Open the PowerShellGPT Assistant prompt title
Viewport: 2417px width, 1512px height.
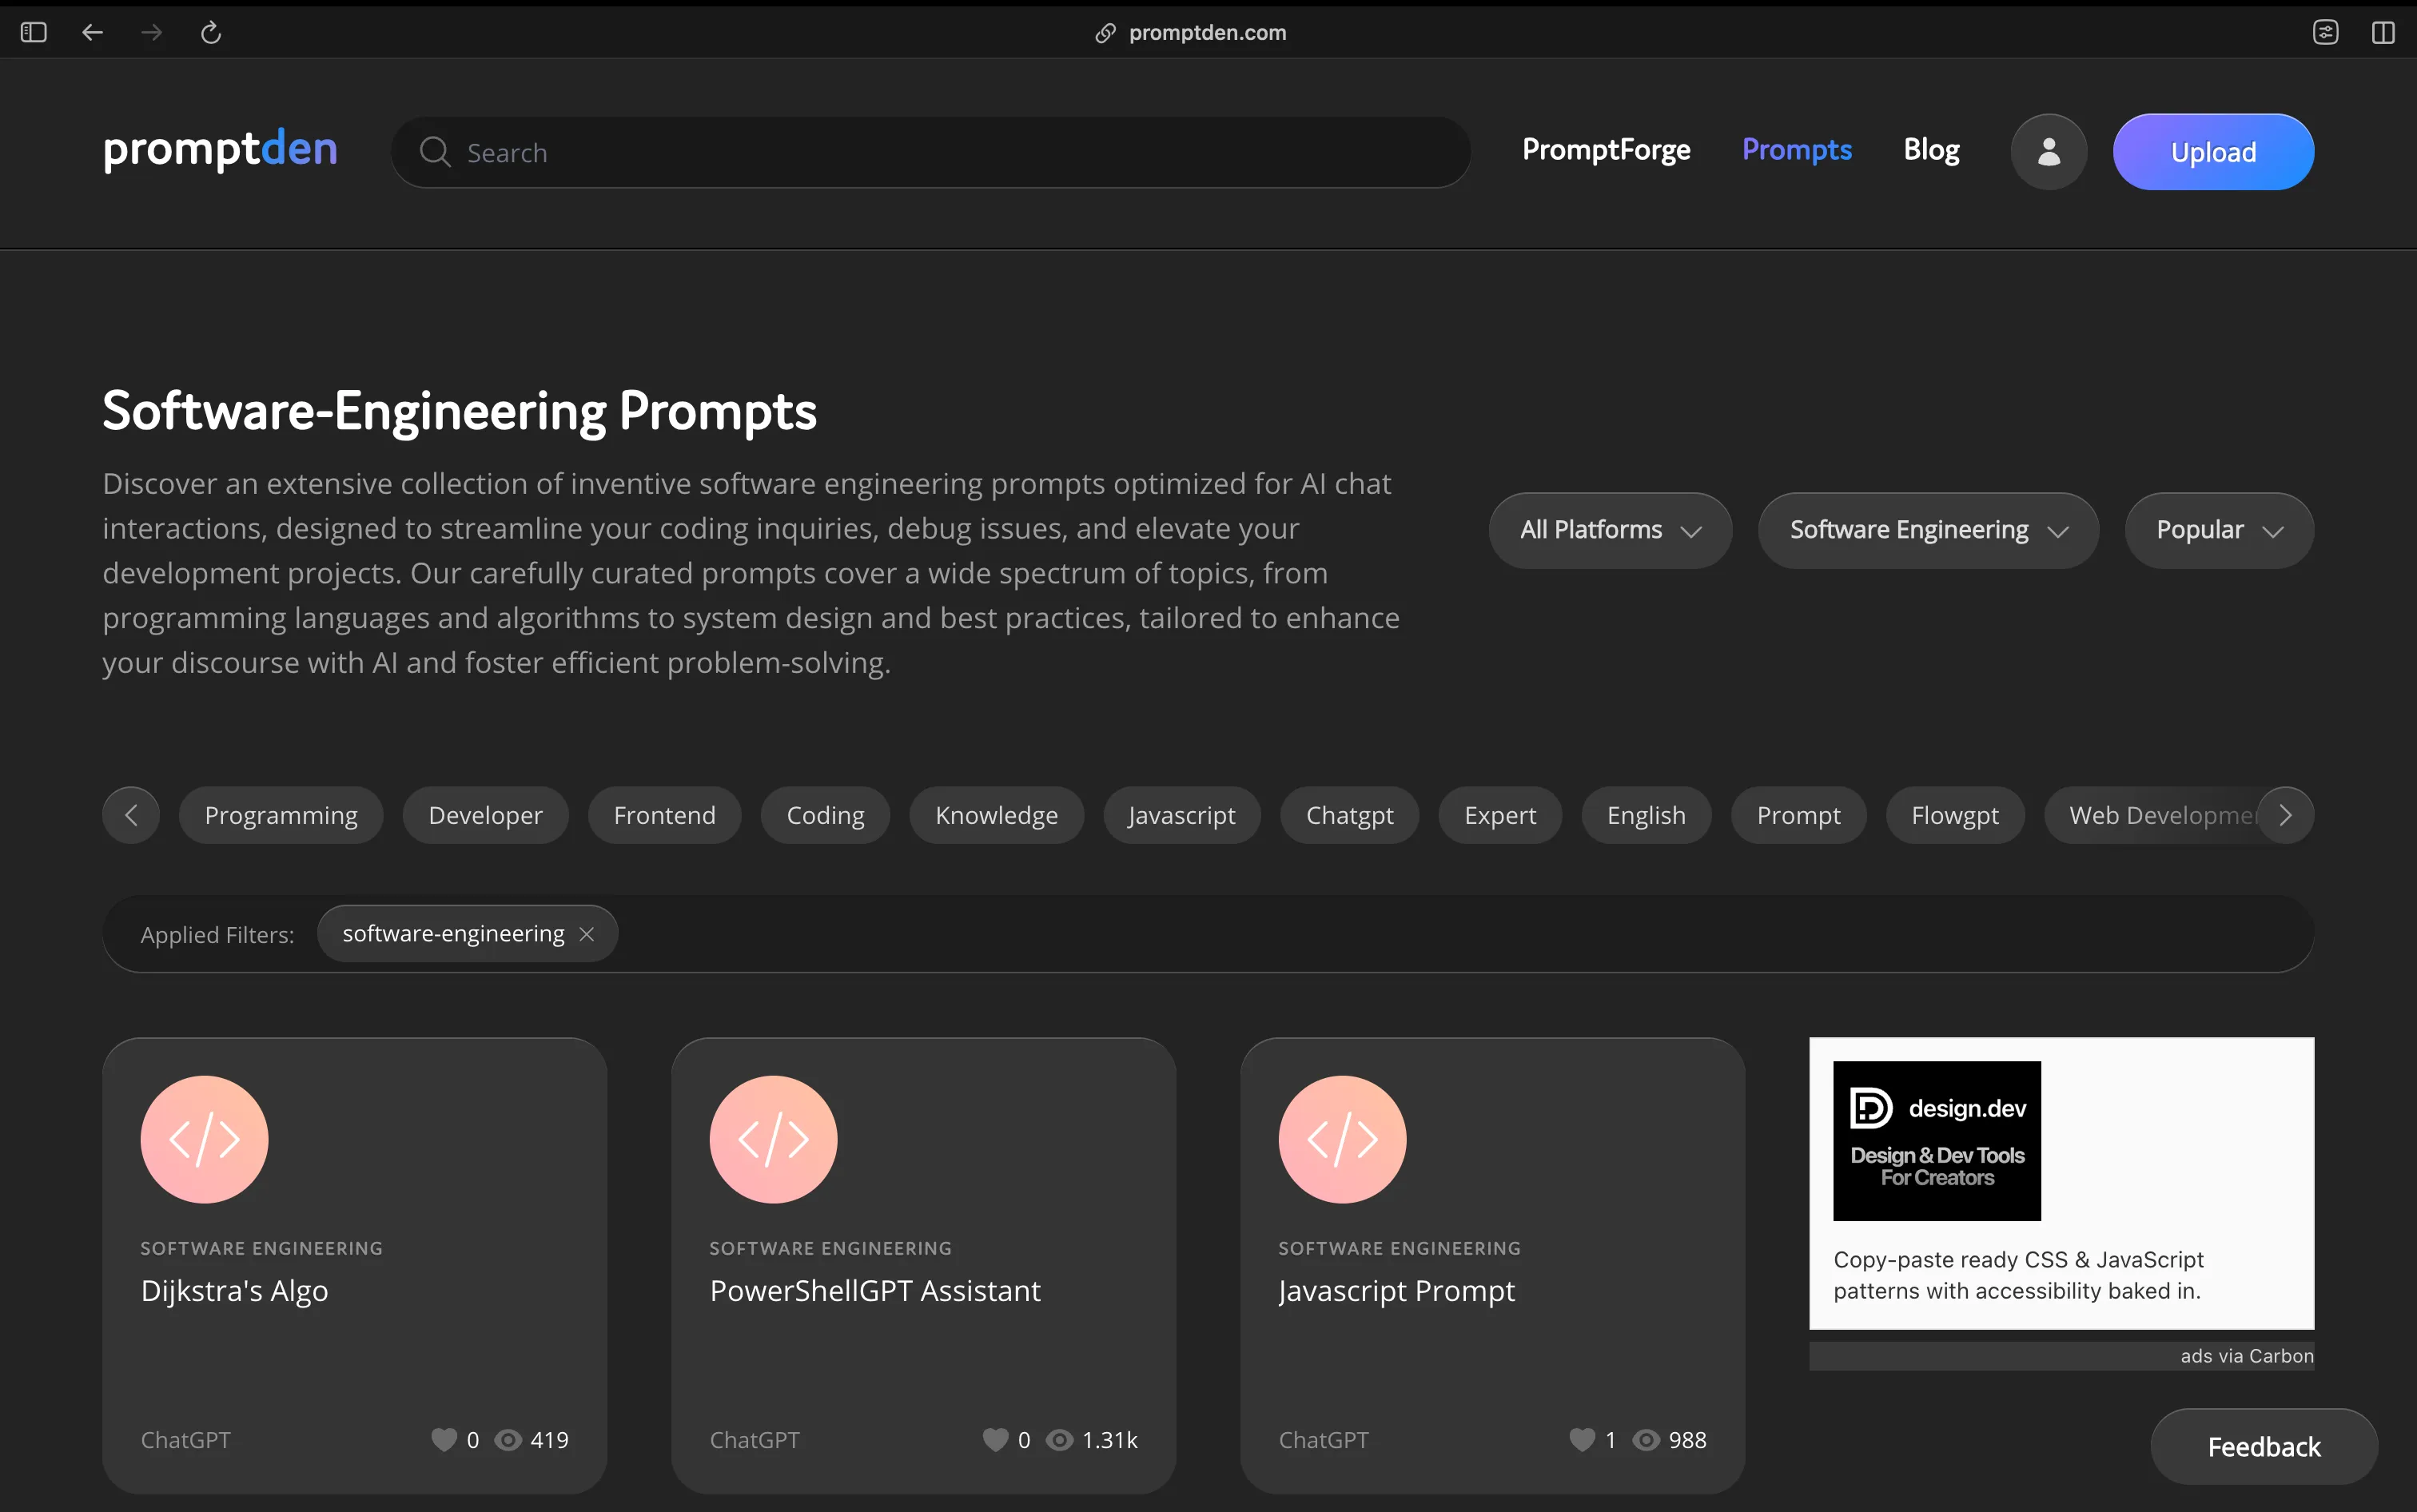point(875,1290)
